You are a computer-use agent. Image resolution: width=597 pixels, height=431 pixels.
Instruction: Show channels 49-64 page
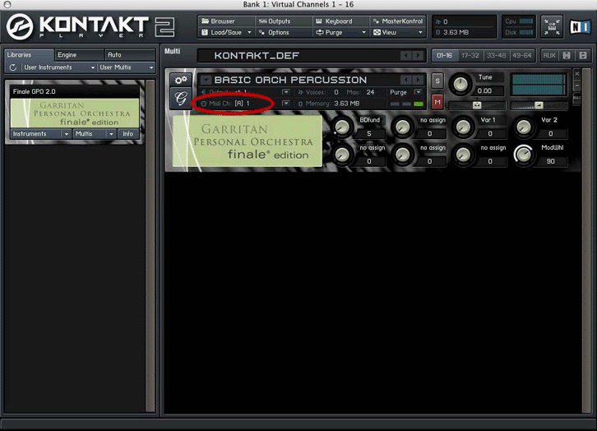[522, 56]
